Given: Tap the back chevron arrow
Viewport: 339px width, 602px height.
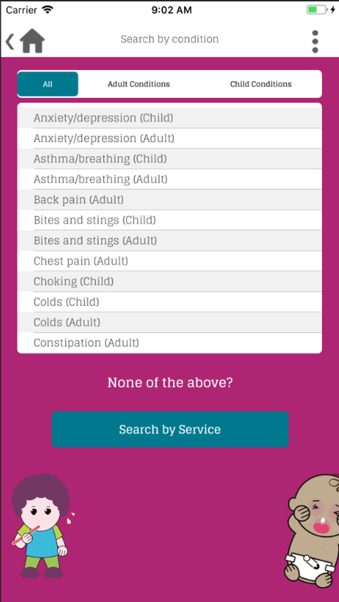Looking at the screenshot, I should [10, 42].
